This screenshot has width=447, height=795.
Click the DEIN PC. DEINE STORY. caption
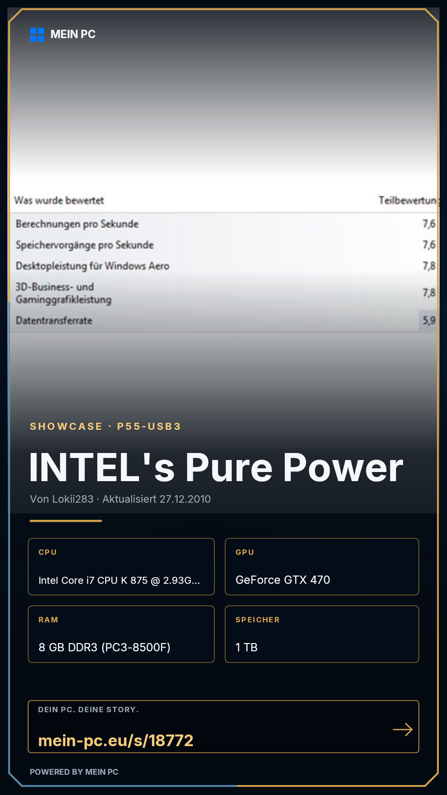(89, 710)
